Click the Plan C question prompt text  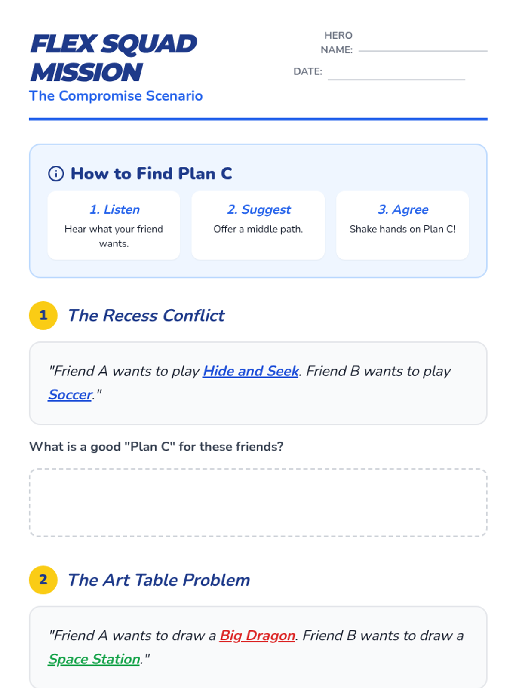[x=156, y=447]
